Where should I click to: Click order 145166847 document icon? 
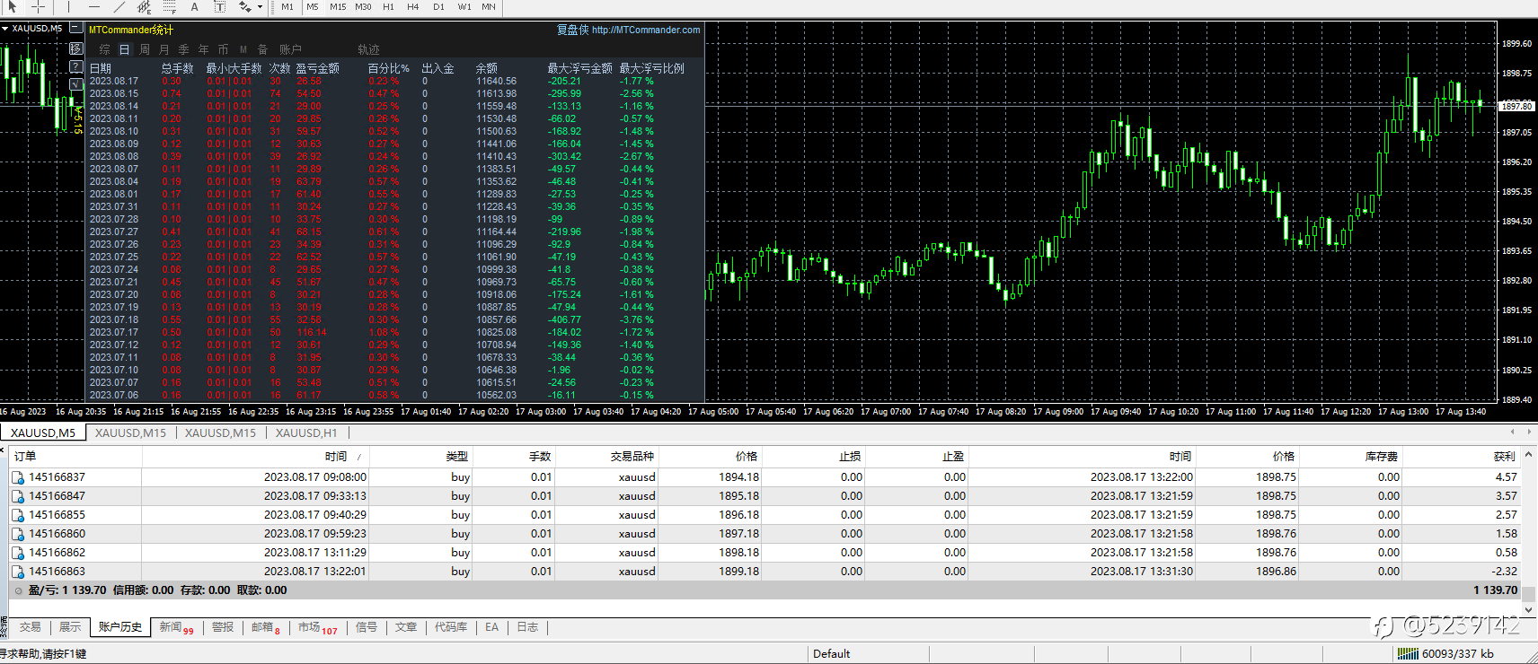coord(18,496)
